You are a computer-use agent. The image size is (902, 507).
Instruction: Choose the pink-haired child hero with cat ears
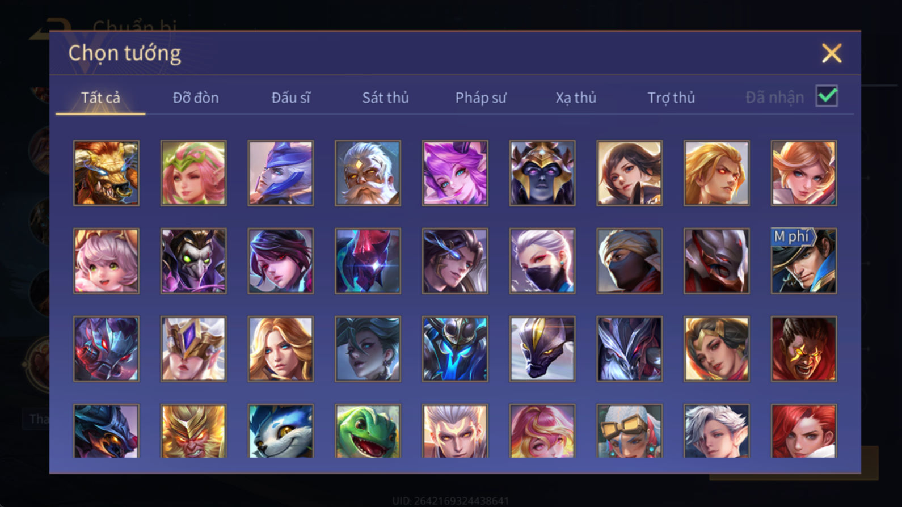pyautogui.click(x=106, y=261)
